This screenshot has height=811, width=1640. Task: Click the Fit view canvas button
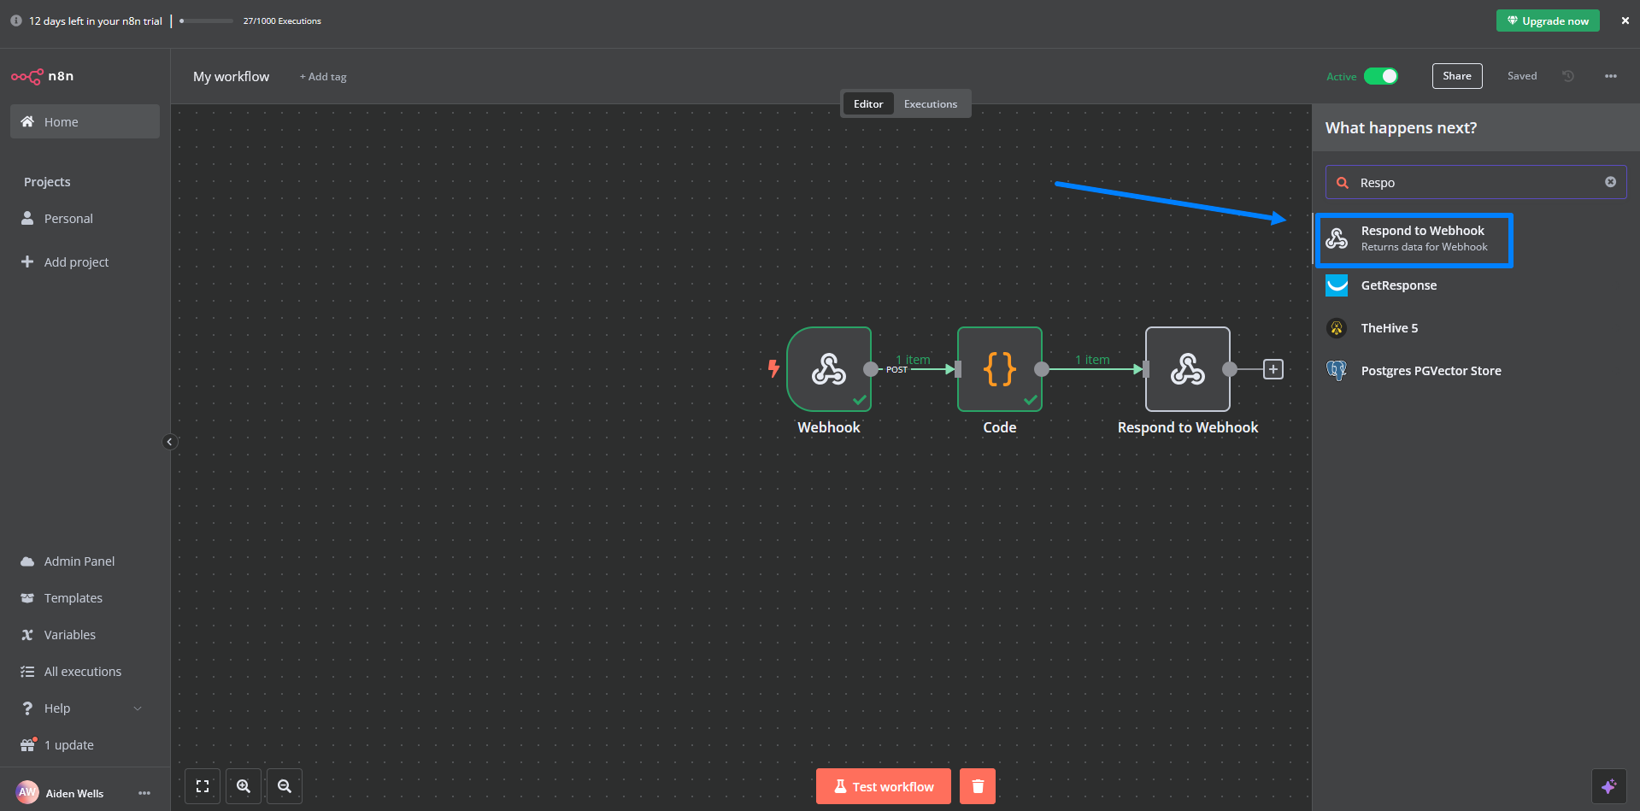[x=203, y=786]
